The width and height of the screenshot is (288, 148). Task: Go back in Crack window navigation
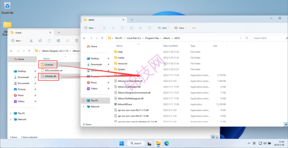(x=11, y=51)
